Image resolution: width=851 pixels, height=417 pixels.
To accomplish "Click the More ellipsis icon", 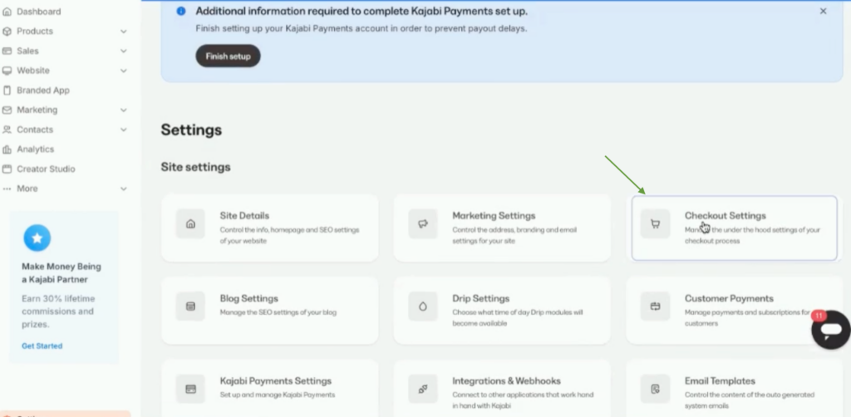I will (7, 189).
